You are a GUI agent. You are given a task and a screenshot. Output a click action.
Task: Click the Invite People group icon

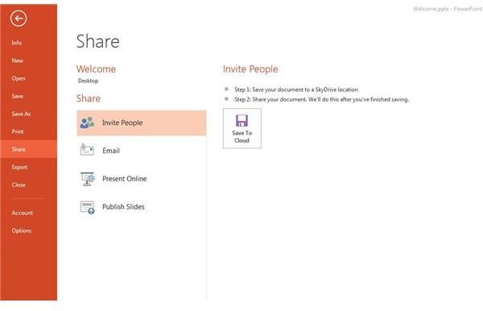coord(87,122)
